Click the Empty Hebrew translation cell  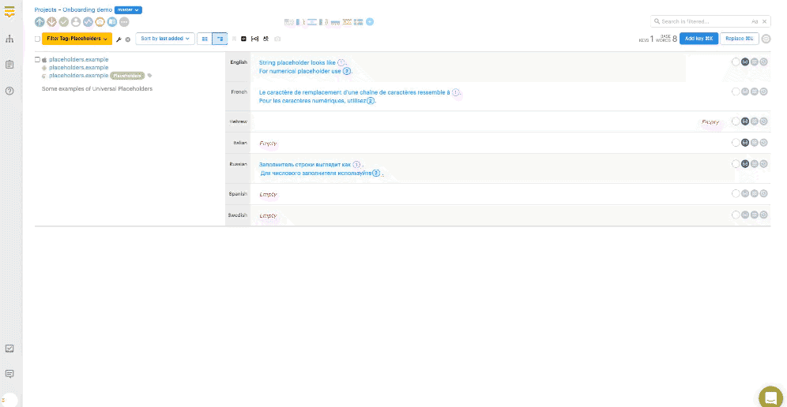tap(710, 121)
